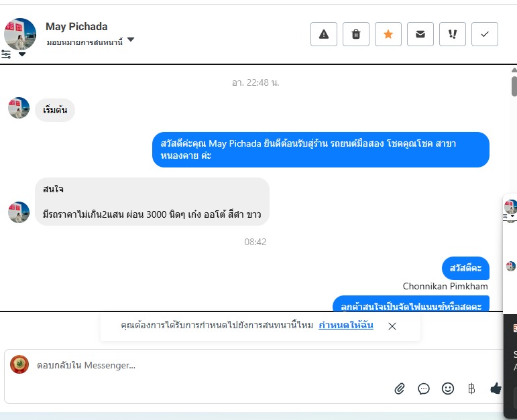Mark conversation as spam with warning icon
517x420 pixels.
[323, 34]
